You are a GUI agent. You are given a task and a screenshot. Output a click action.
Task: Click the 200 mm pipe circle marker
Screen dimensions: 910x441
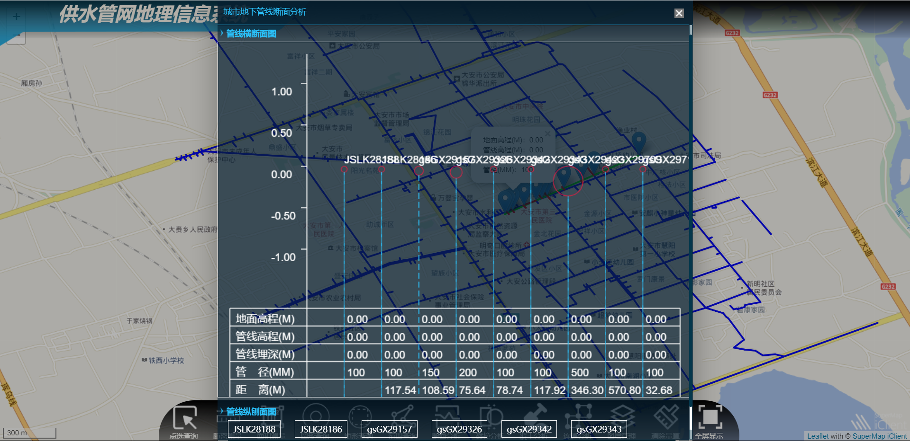tap(456, 172)
